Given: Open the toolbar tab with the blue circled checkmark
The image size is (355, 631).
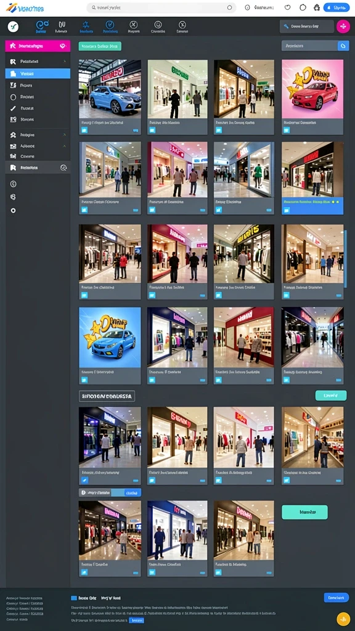Looking at the screenshot, I should [110, 26].
